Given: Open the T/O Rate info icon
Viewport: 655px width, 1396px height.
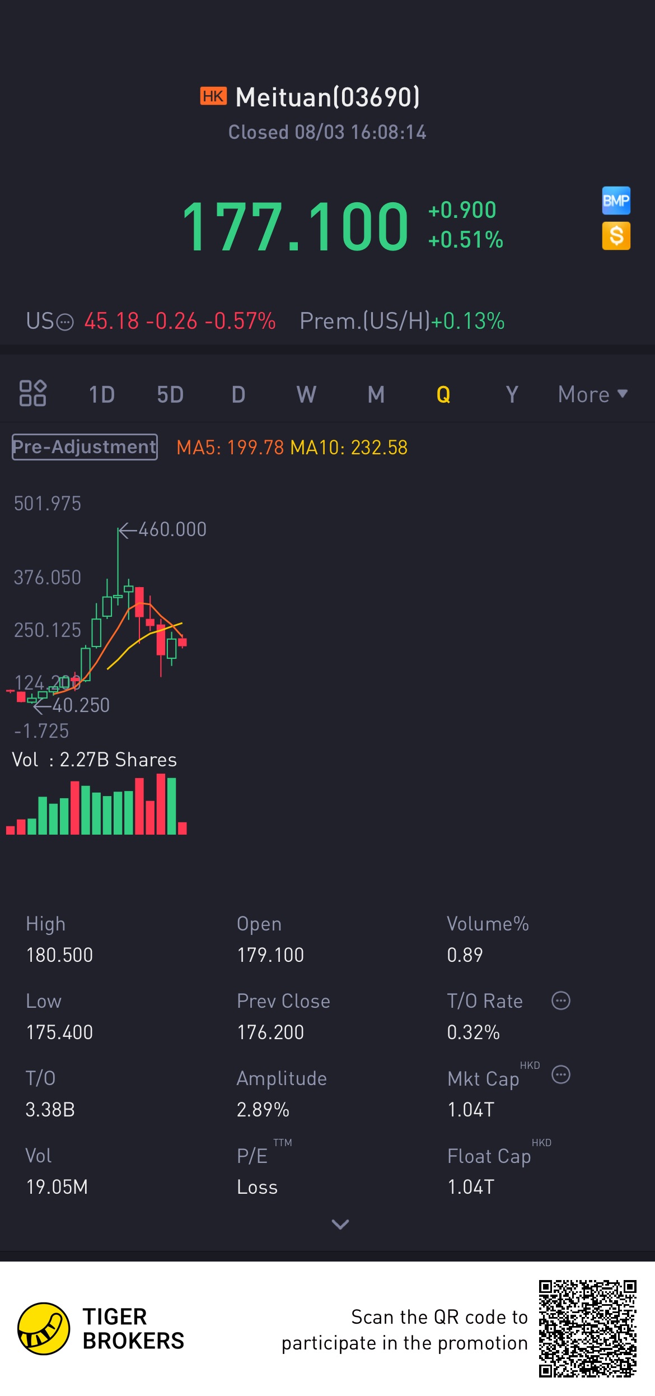Looking at the screenshot, I should pos(560,1001).
